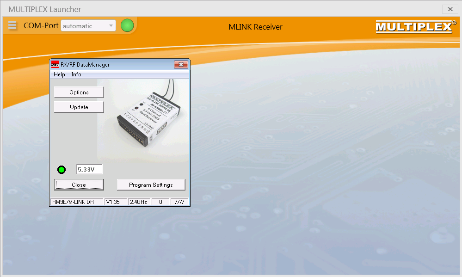
Task: Click the V1.35 firmware version cell
Action: click(113, 202)
